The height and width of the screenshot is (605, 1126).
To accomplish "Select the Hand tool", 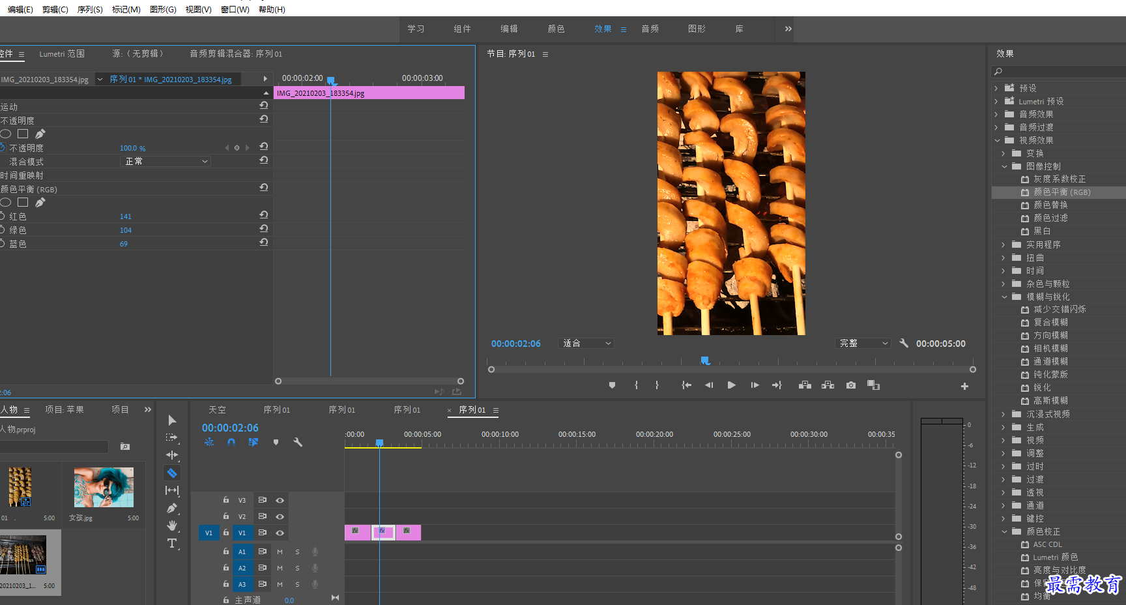I will pyautogui.click(x=172, y=525).
